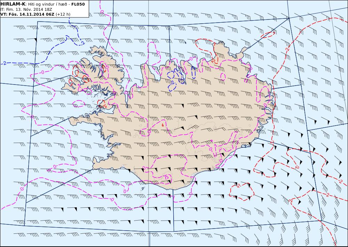Click the 'IT: Fim. 13. Nóv. 2014 18Z' line

(26, 9)
